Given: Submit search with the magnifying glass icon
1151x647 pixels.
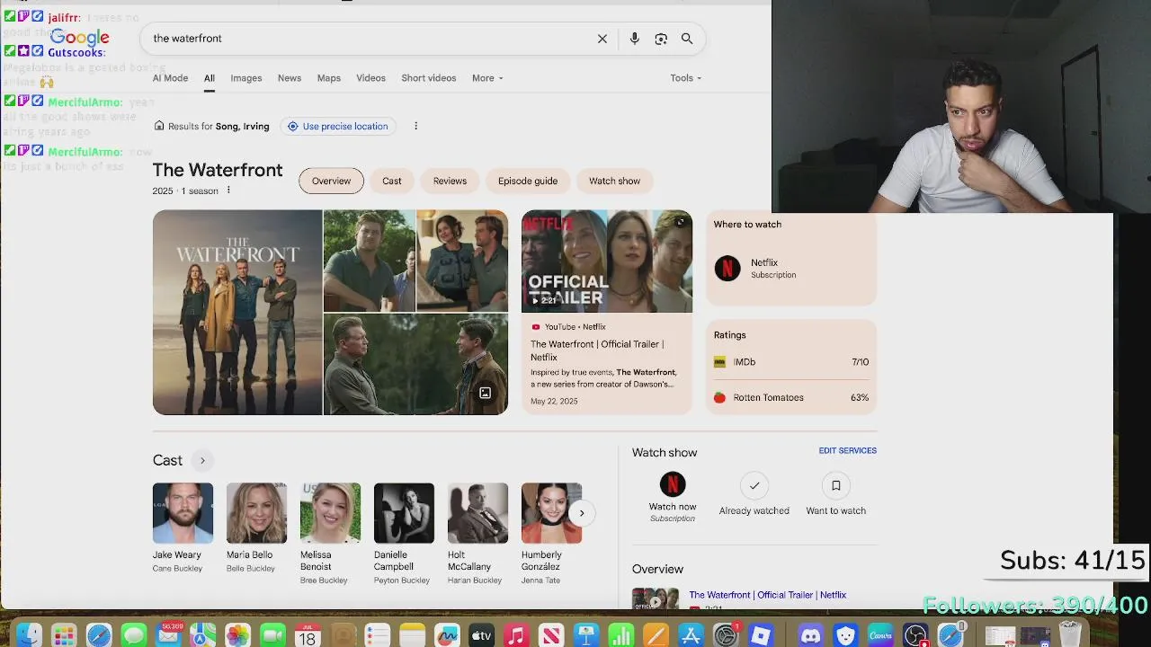Looking at the screenshot, I should coord(687,39).
